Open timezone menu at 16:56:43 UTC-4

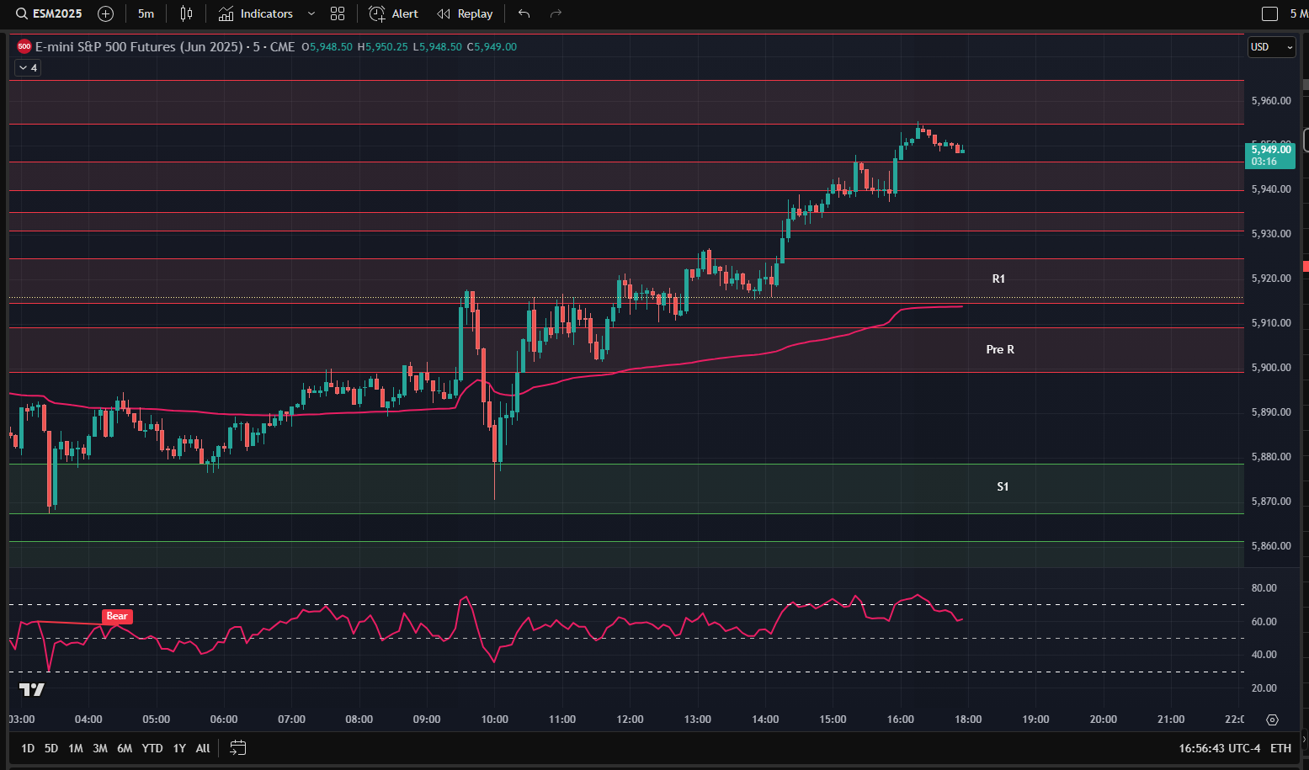point(1220,748)
